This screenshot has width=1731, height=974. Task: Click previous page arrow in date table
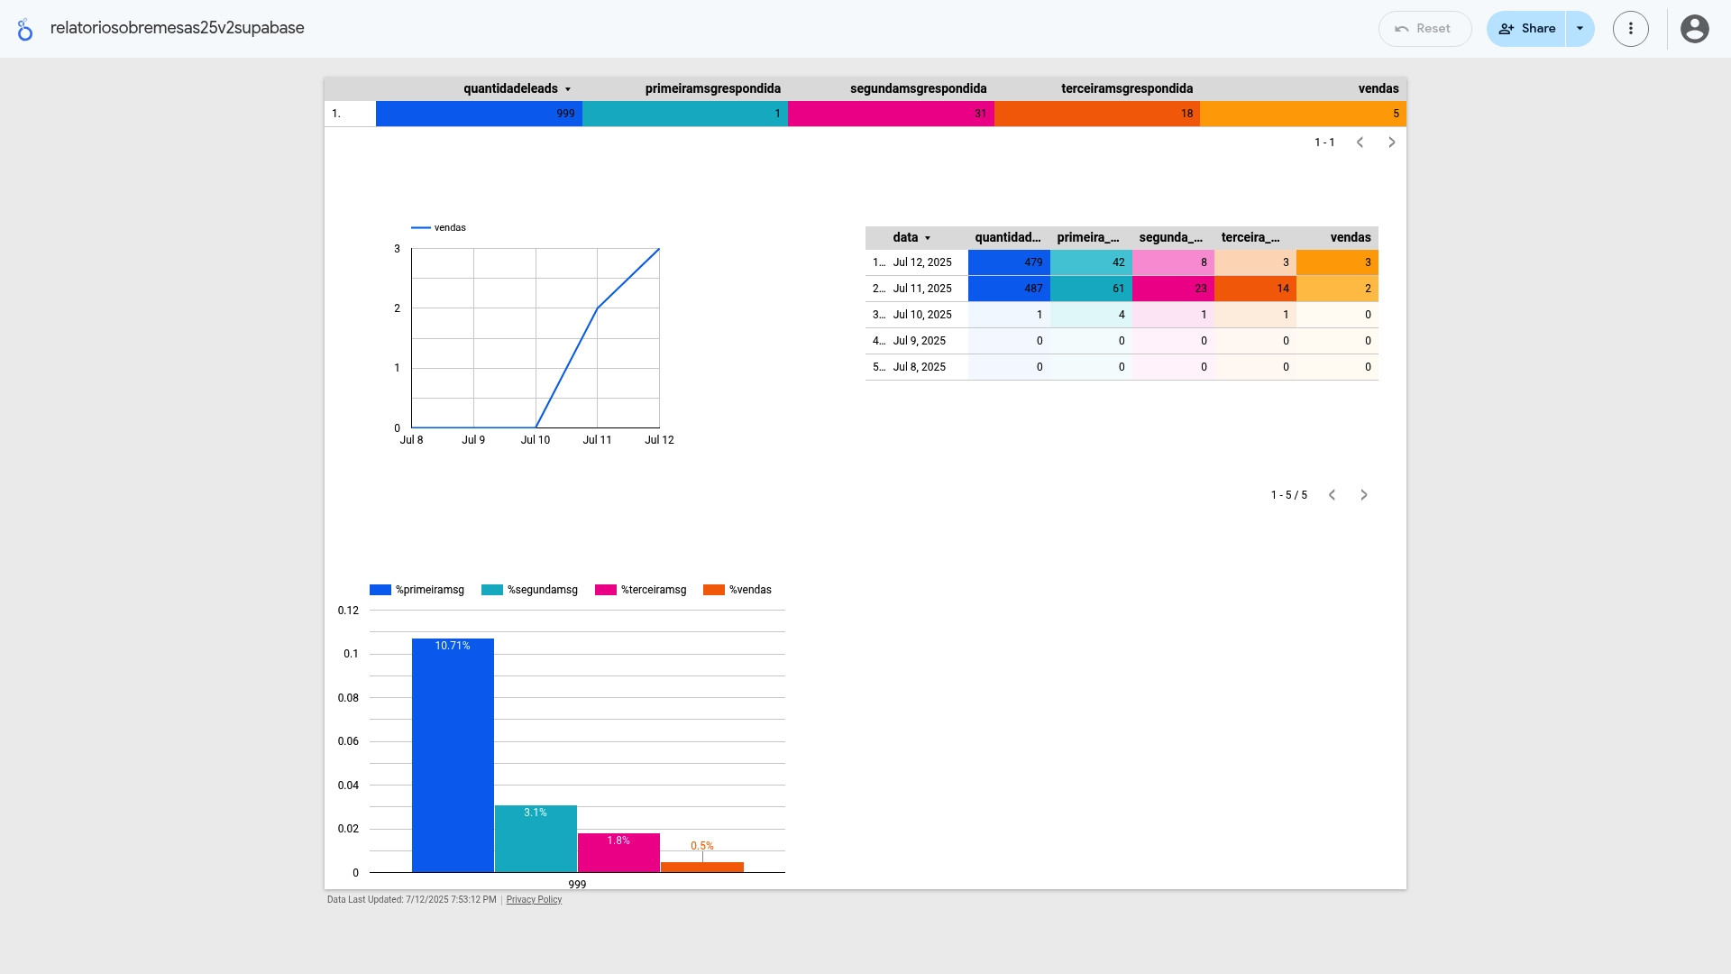click(x=1332, y=495)
